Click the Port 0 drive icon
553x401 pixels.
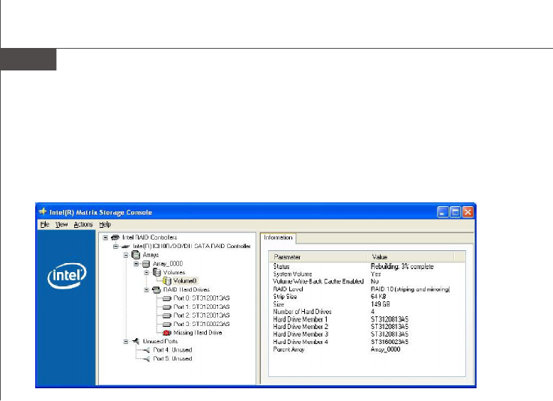[x=167, y=298]
